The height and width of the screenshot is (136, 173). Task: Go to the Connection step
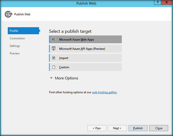point(17,38)
